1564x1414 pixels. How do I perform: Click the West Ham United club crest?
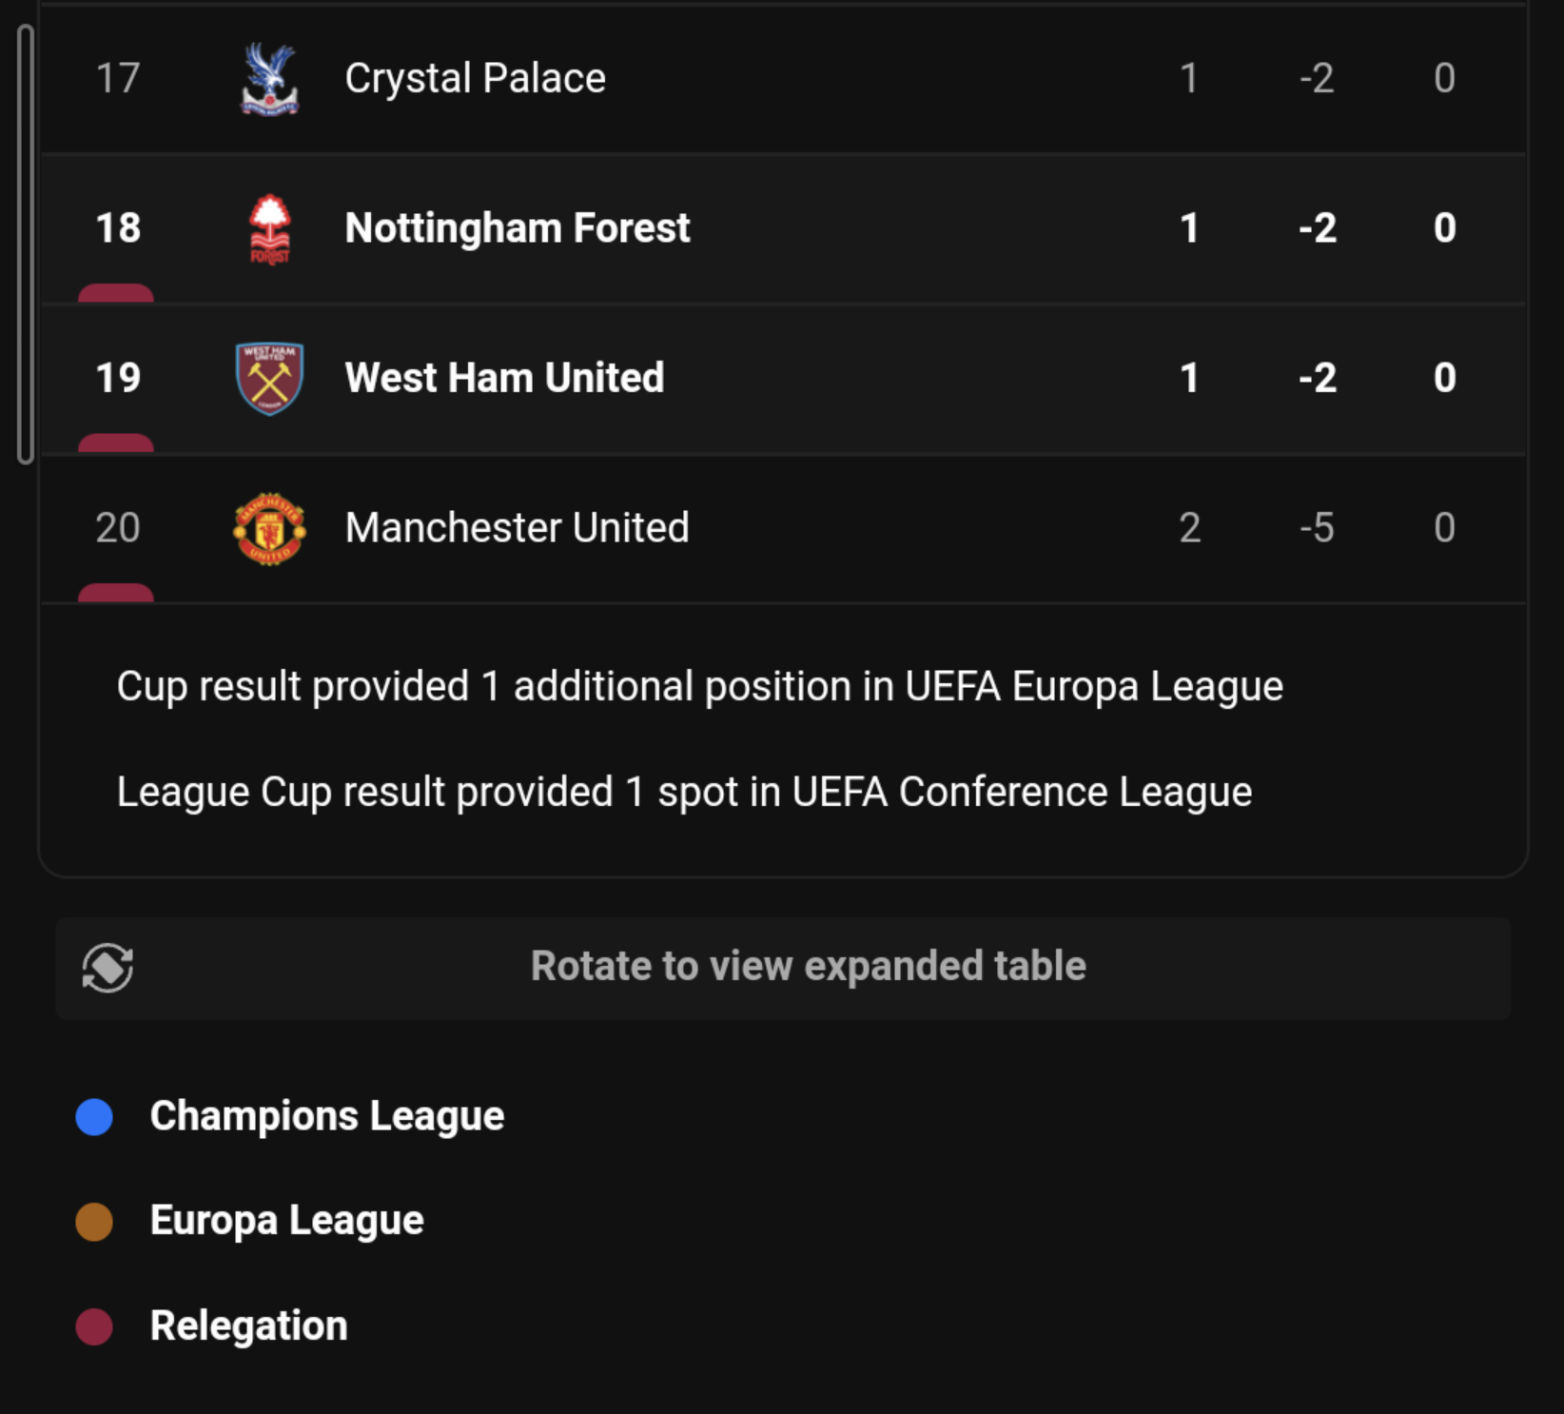pyautogui.click(x=270, y=379)
